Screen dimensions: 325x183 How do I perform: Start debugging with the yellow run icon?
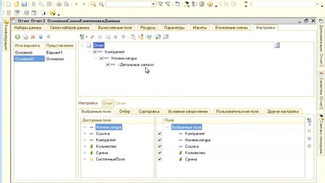click(x=53, y=13)
